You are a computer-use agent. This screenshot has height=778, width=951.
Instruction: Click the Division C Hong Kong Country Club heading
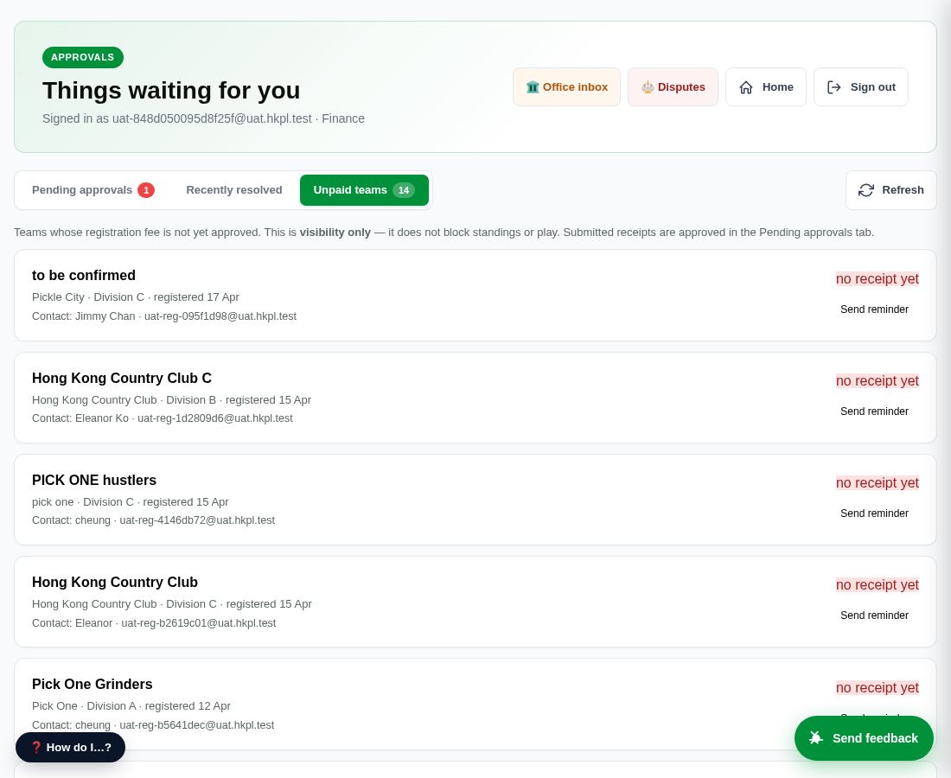point(115,582)
